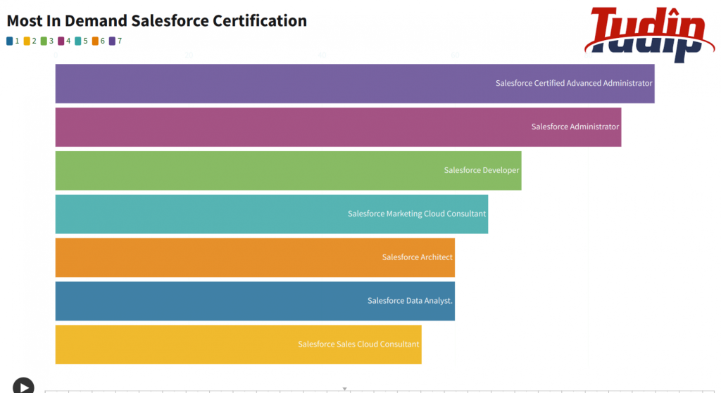This screenshot has width=721, height=393.
Task: Select legend color swatch 6 (orange)
Action: (x=95, y=41)
